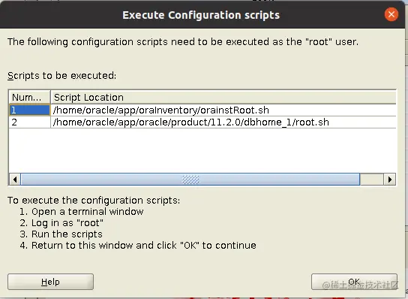Select the number cell of row 1

pos(29,110)
